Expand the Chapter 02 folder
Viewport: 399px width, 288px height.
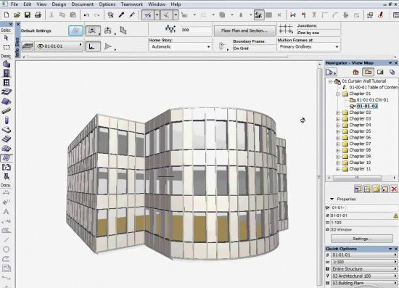[x=337, y=112]
